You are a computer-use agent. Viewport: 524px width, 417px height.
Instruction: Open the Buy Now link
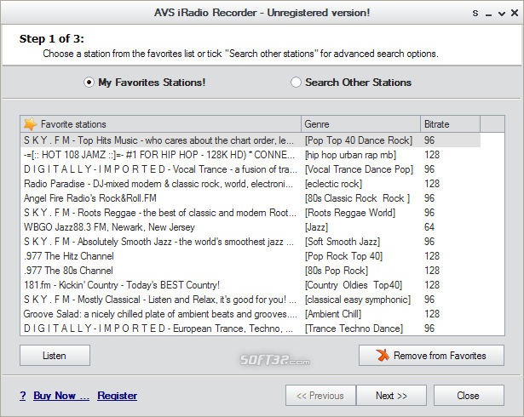coord(61,396)
